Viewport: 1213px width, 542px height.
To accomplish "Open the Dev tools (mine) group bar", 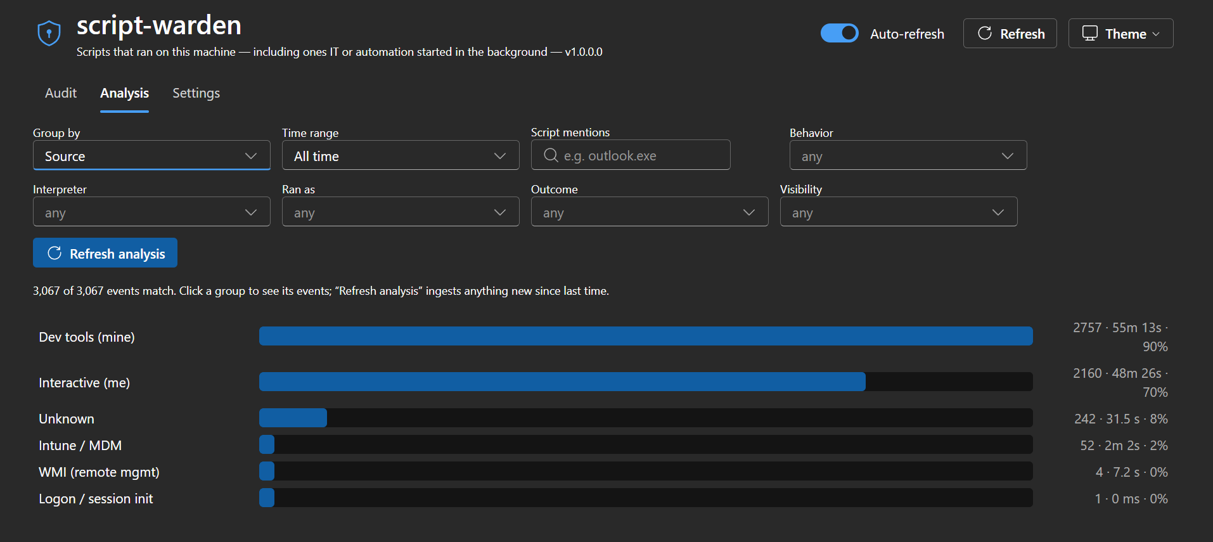I will coord(646,336).
